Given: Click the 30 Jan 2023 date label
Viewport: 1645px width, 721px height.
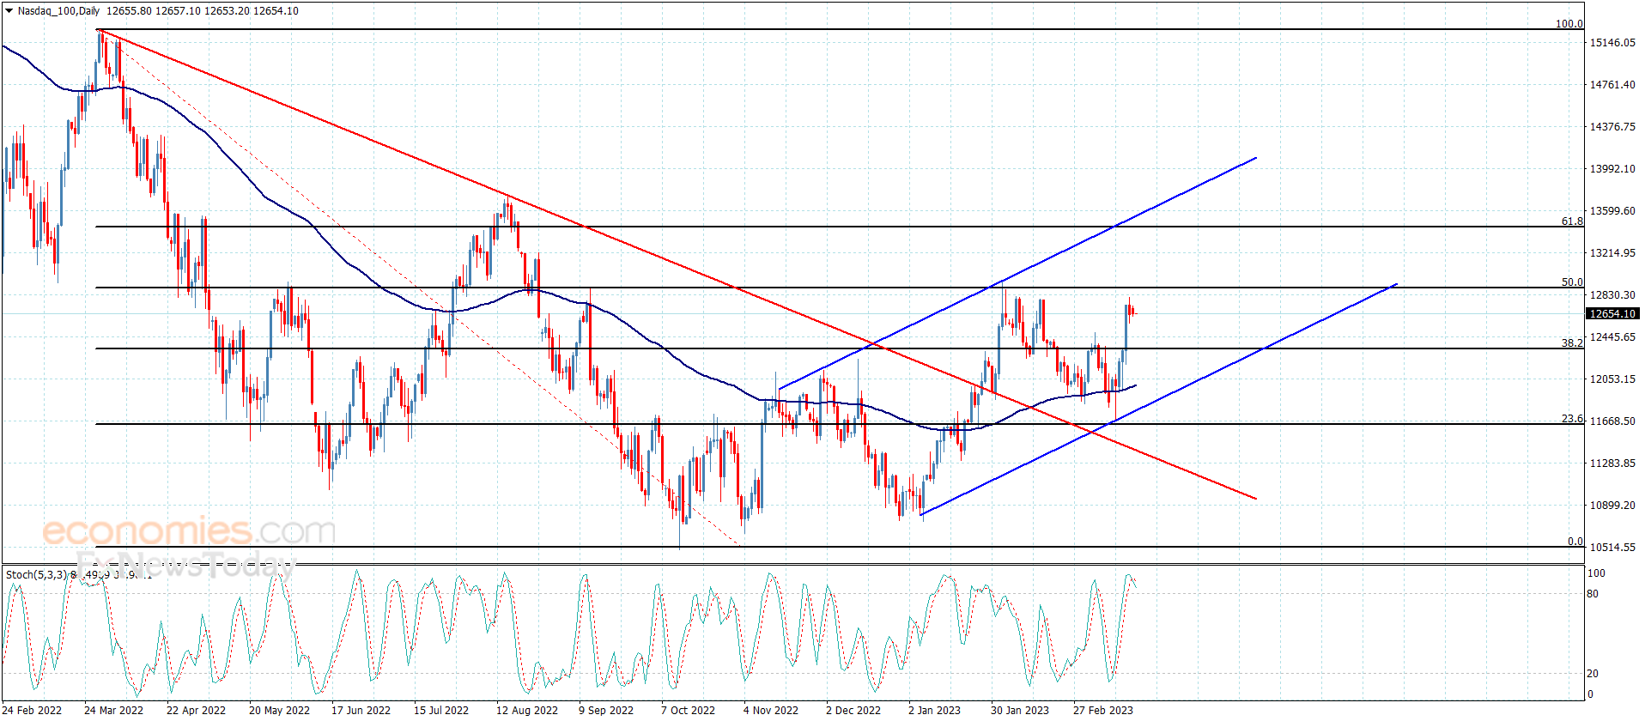Looking at the screenshot, I should pyautogui.click(x=1020, y=711).
